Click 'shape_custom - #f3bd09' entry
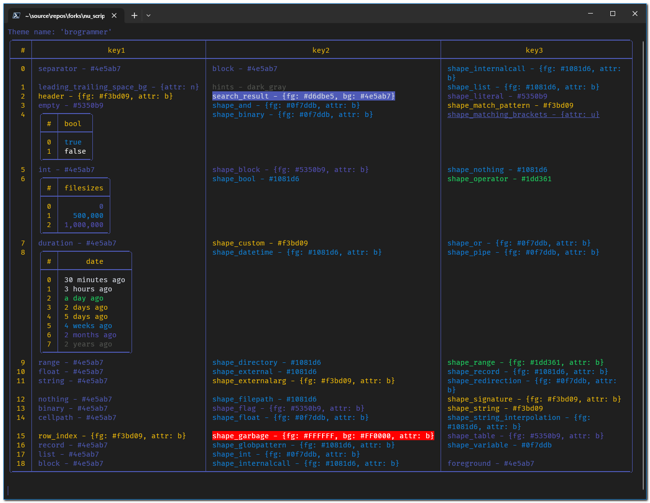Viewport: 650px width, 503px height. pyautogui.click(x=260, y=243)
